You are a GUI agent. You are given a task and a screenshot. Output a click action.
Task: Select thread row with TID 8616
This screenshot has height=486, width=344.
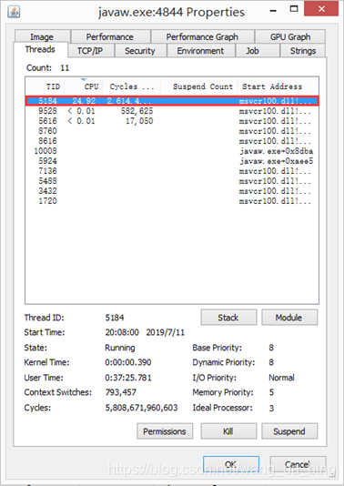click(x=172, y=141)
